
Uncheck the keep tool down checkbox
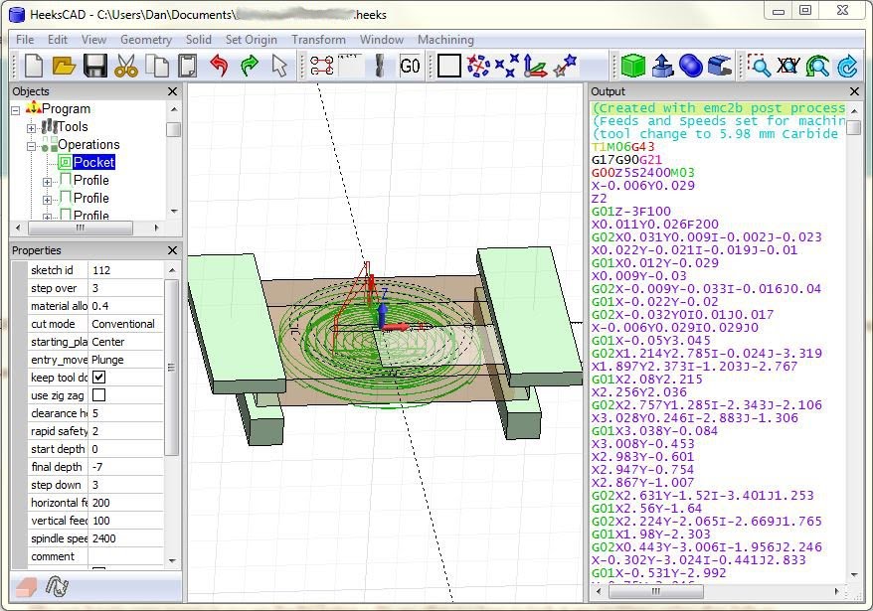point(98,378)
